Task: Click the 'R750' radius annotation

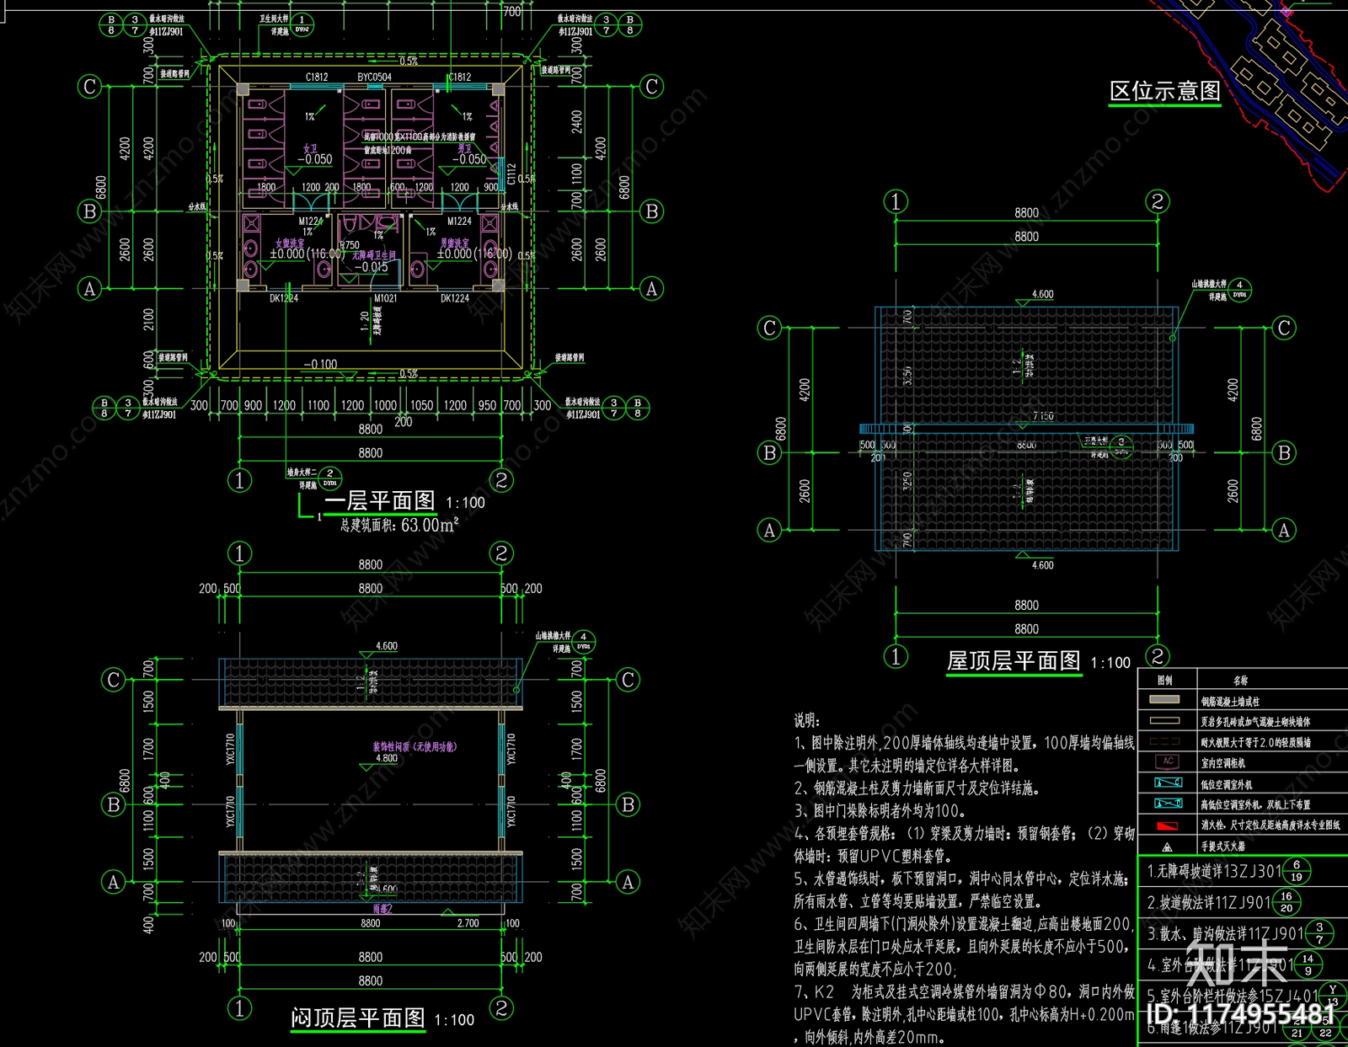Action: (x=349, y=245)
